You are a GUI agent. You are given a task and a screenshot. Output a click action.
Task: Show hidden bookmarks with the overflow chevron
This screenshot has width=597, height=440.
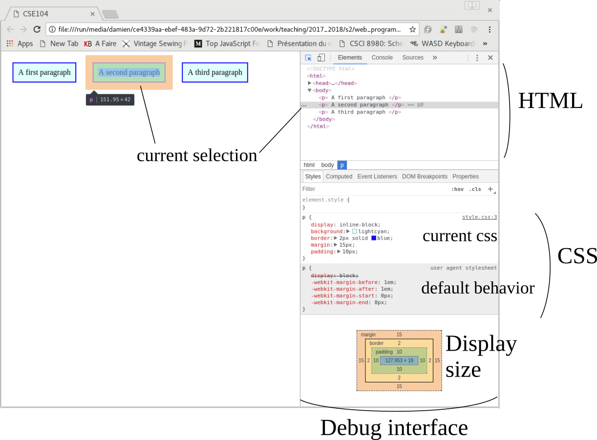pyautogui.click(x=485, y=43)
